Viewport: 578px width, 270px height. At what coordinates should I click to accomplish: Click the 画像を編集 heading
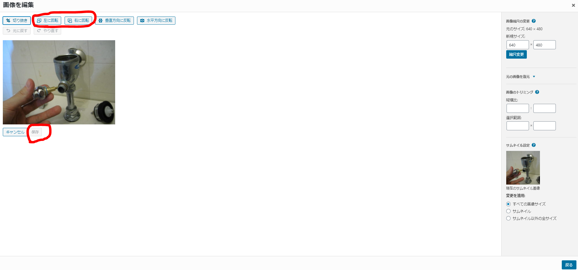pyautogui.click(x=18, y=5)
